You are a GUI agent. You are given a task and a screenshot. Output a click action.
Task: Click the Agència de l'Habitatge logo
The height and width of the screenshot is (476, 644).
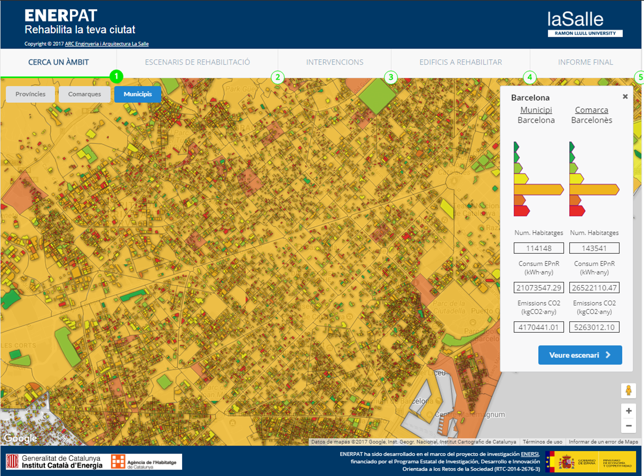pos(146,462)
